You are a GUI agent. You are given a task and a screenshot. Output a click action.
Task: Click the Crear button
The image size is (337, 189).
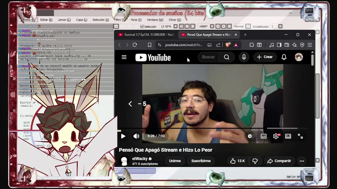265,57
